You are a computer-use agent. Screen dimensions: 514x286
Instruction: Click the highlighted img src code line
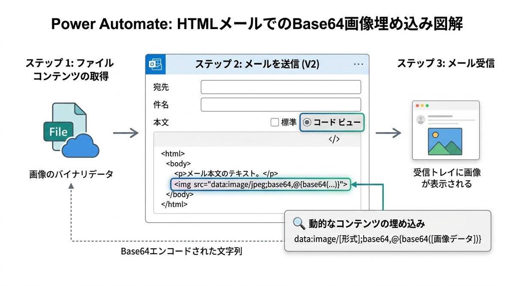260,185
